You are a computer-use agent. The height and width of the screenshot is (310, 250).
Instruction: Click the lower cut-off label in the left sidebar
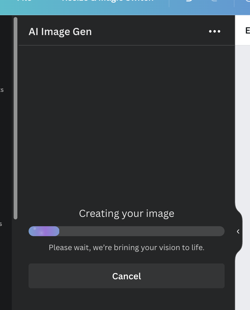(1, 224)
